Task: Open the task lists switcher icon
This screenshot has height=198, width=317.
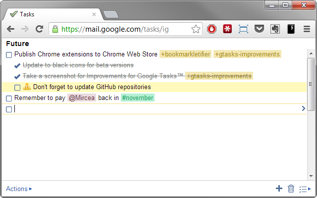Action: click(x=305, y=189)
